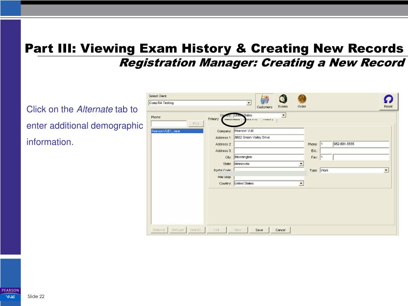Image resolution: width=408 pixels, height=306 pixels.
Task: Open the Exams clock icon
Action: point(283,101)
